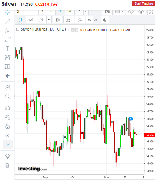
Task: Select the trend line drawing tool
Action: click(7, 21)
